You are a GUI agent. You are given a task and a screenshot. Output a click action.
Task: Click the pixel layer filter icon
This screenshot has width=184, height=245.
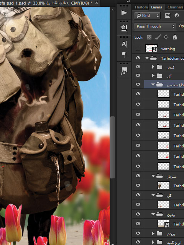(168, 16)
